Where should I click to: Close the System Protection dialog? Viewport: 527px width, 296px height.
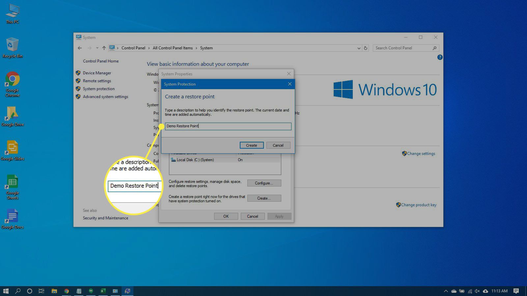tap(290, 84)
